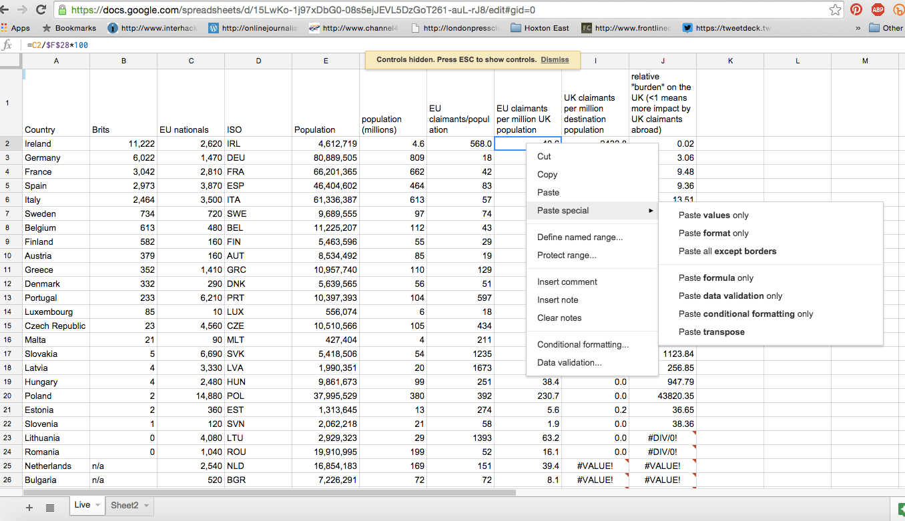
Task: Open the all sheets list icon
Action: tap(50, 508)
